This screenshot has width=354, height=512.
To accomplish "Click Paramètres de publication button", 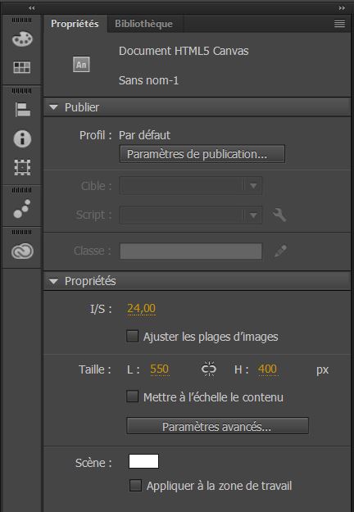I will [202, 154].
